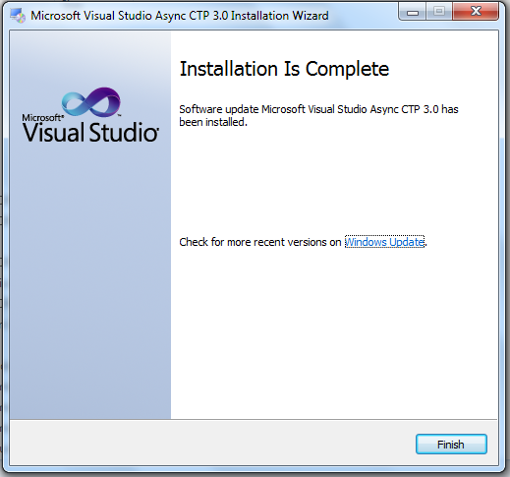Click the "Check for more recent versions on" text
510x477 pixels.
coord(260,242)
